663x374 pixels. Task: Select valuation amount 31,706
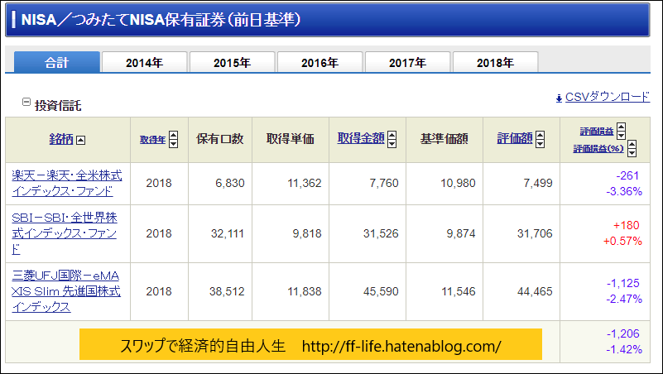coord(535,233)
